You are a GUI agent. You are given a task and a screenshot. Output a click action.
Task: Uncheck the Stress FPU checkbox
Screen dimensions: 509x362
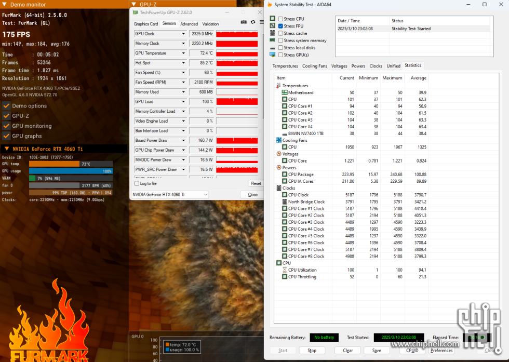(280, 26)
